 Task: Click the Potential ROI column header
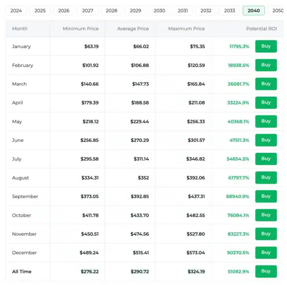point(261,29)
